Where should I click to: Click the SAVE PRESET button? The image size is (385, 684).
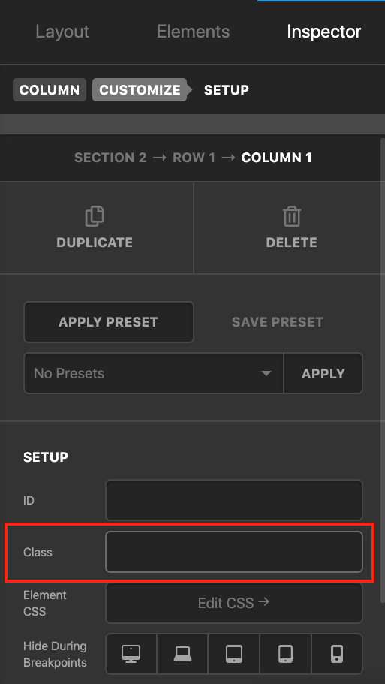tap(278, 322)
